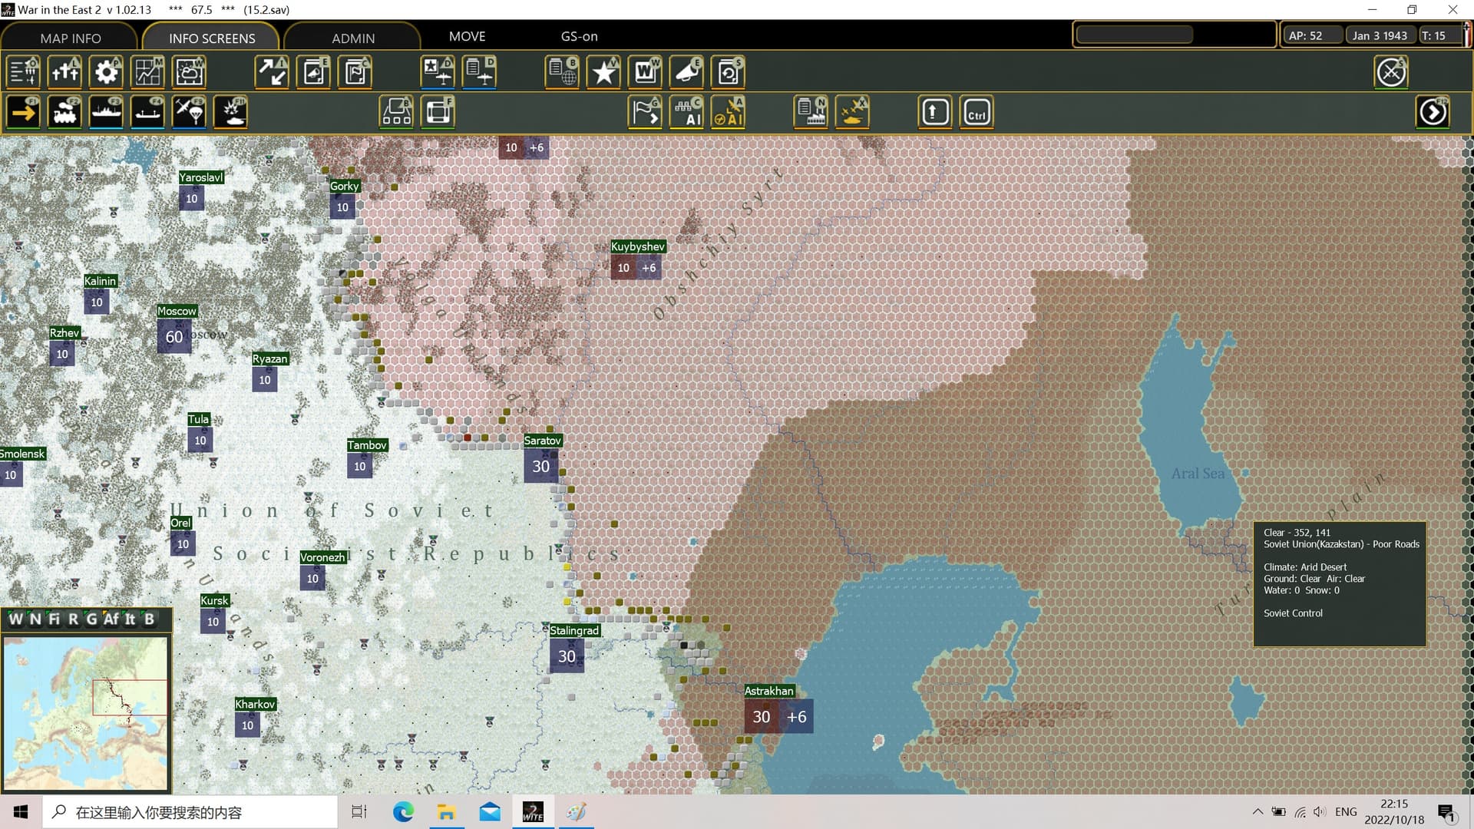Viewport: 1474px width, 829px height.
Task: Open Microsoft Edge from the taskbar
Action: click(403, 812)
